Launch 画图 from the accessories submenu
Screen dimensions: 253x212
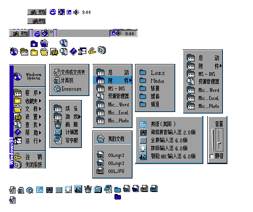66,124
